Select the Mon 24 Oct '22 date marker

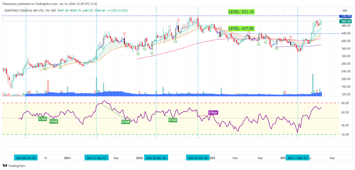198,158
